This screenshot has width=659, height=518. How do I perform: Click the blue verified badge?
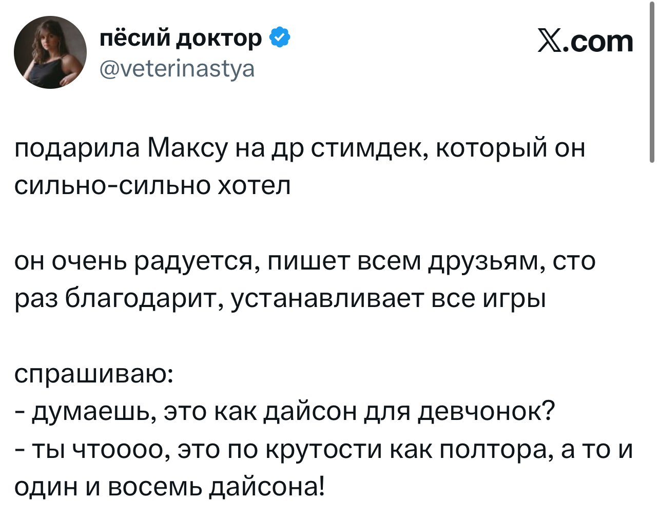(x=280, y=37)
